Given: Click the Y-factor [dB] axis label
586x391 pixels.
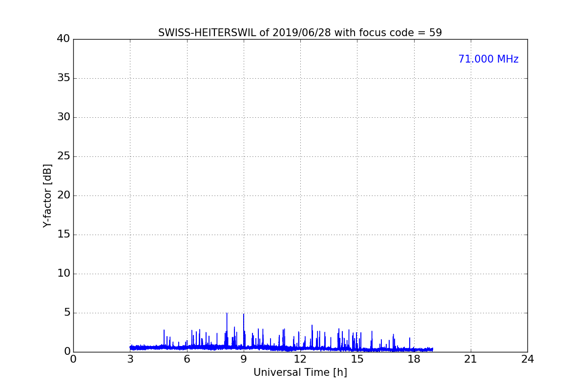Looking at the screenshot, I should click(47, 195).
